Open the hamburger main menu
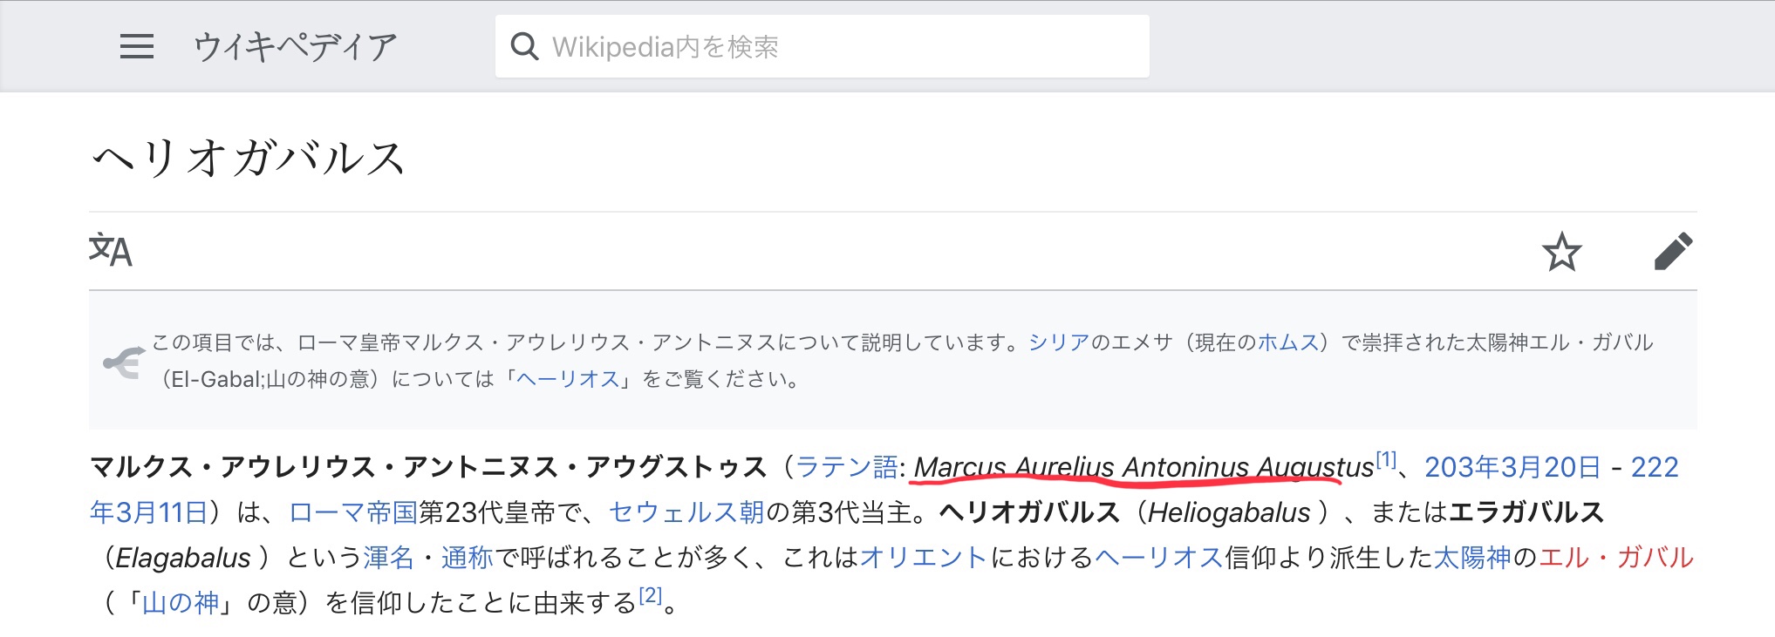1775x637 pixels. (x=136, y=46)
